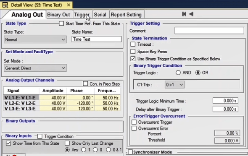Screen dimensions: 248x156
Task: Enable the Overcurrent Trigger checkbox
Action: tap(134, 122)
